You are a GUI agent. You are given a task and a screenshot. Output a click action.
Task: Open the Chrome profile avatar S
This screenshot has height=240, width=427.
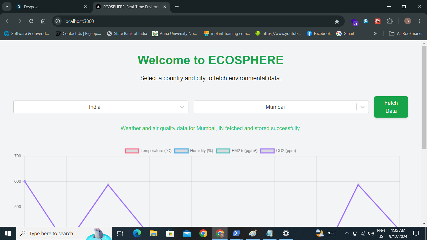tap(408, 21)
